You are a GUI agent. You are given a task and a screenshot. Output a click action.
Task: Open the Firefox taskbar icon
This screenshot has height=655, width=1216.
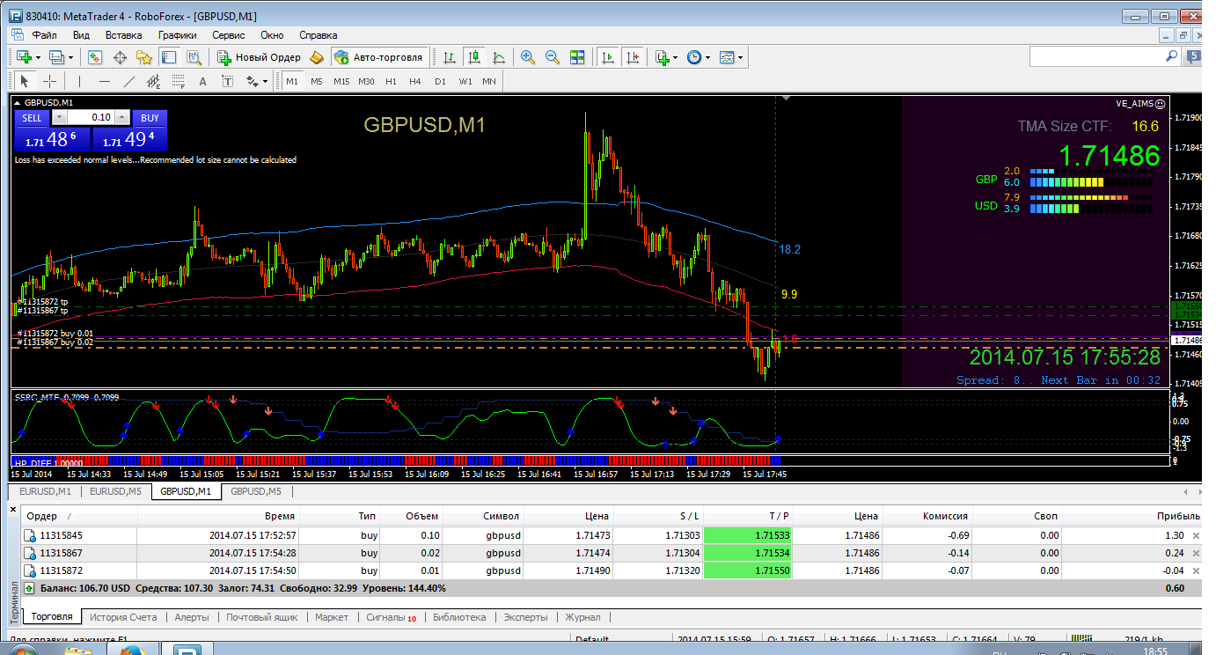133,650
